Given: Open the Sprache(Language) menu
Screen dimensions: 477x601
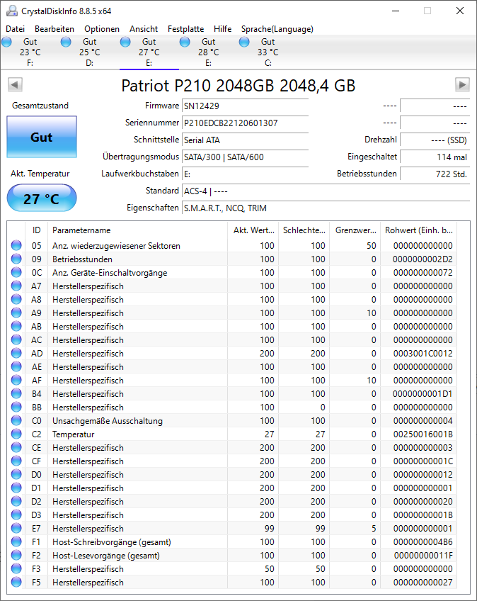Looking at the screenshot, I should pos(277,29).
